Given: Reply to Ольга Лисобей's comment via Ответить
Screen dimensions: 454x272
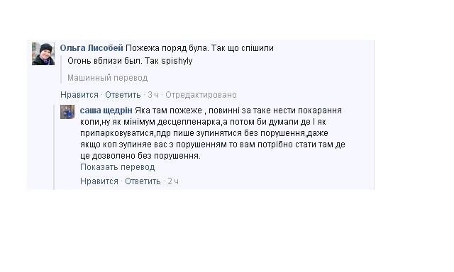Looking at the screenshot, I should pyautogui.click(x=123, y=95).
